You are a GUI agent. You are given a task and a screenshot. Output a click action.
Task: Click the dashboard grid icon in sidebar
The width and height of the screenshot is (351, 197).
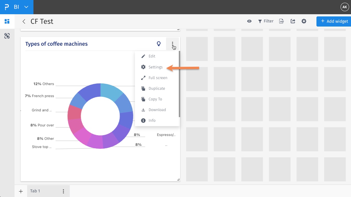pyautogui.click(x=7, y=21)
